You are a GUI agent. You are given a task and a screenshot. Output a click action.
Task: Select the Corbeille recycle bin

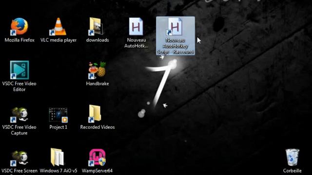click(292, 157)
